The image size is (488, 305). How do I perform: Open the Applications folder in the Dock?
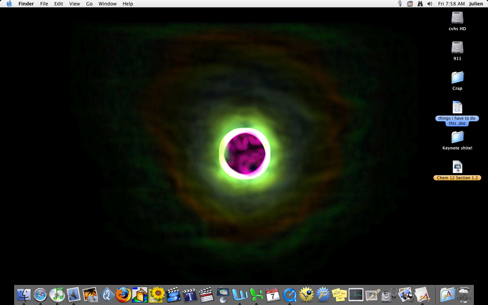447,294
